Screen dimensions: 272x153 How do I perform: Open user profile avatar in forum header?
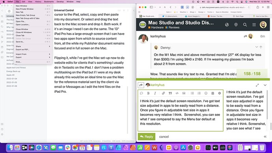pyautogui.click(x=263, y=24)
